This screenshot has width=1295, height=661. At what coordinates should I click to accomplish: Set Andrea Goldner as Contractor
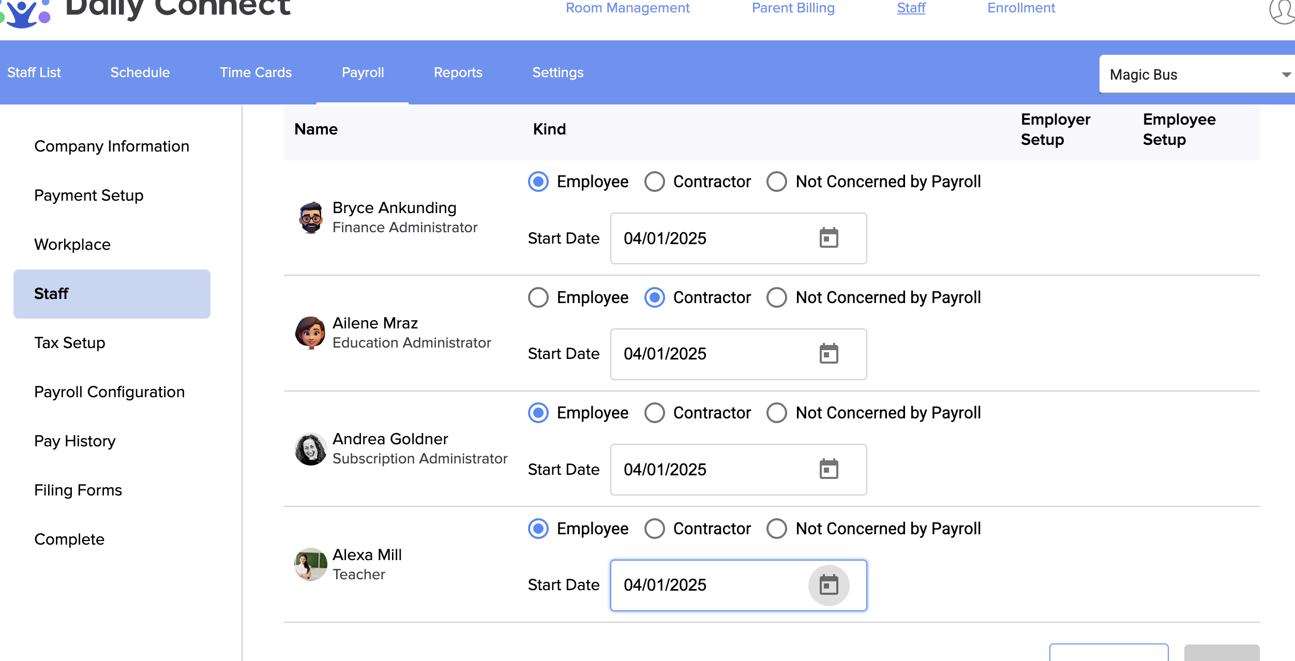[655, 413]
